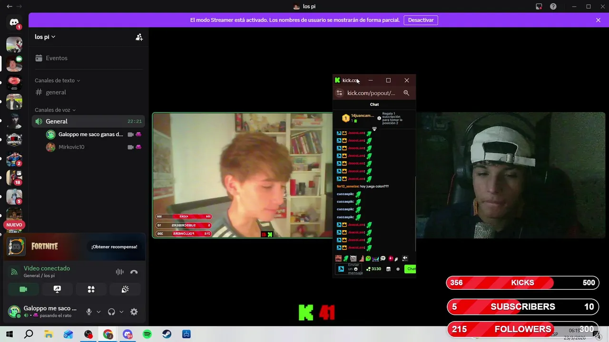This screenshot has height=342, width=609.
Task: Click the NUEVO unread indicator pill
Action: click(x=14, y=225)
